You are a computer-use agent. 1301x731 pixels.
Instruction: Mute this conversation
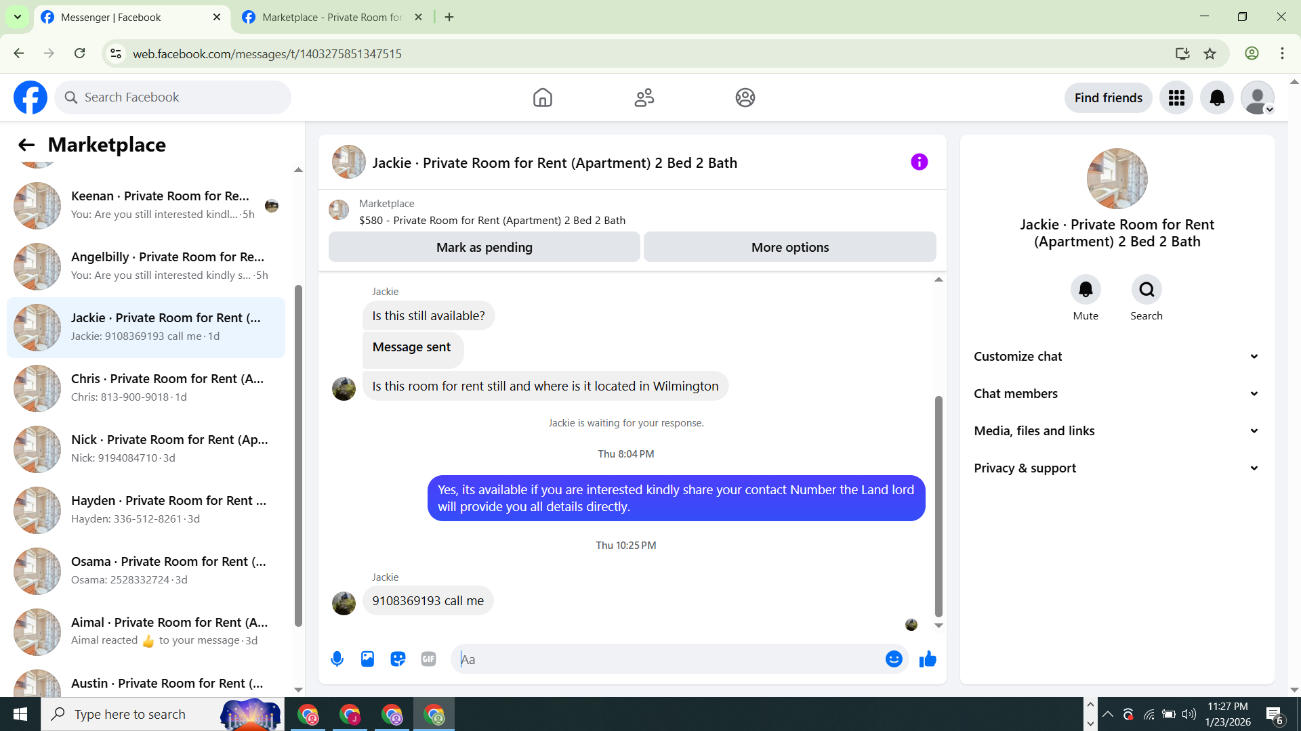coord(1086,290)
